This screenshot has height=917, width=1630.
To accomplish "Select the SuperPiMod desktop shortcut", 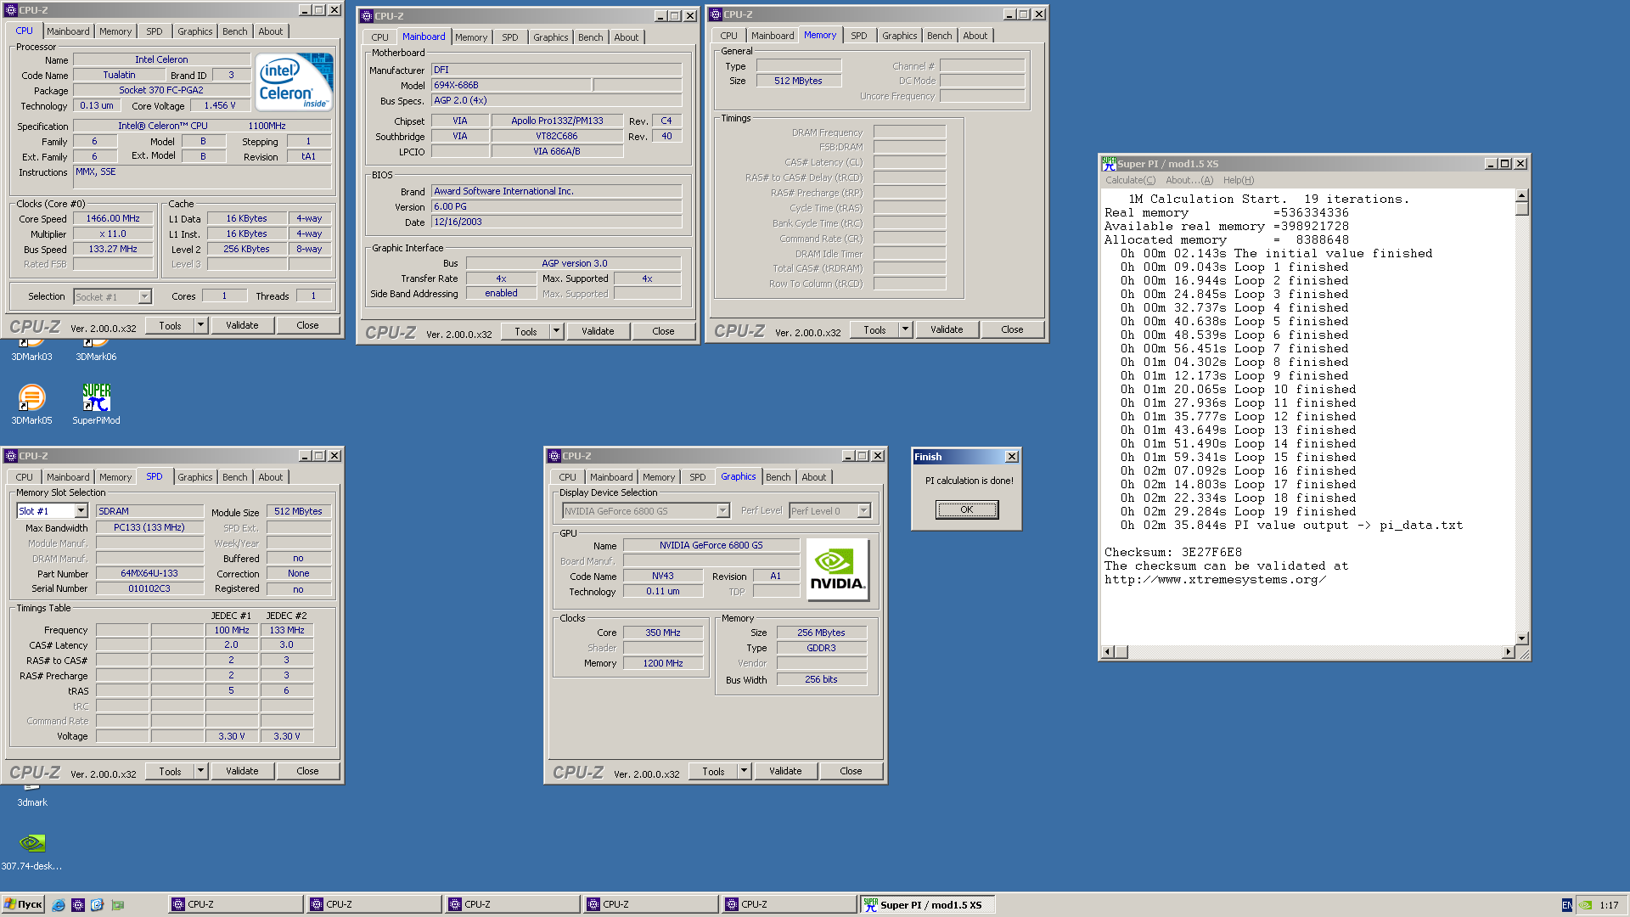I will tap(96, 404).
